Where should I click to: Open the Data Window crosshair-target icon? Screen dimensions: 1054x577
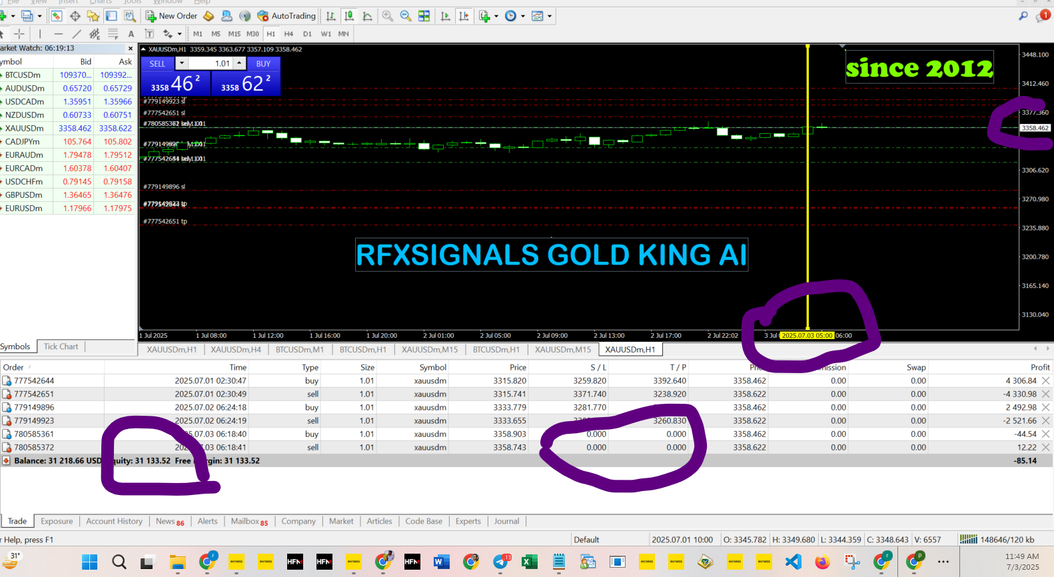coord(75,16)
